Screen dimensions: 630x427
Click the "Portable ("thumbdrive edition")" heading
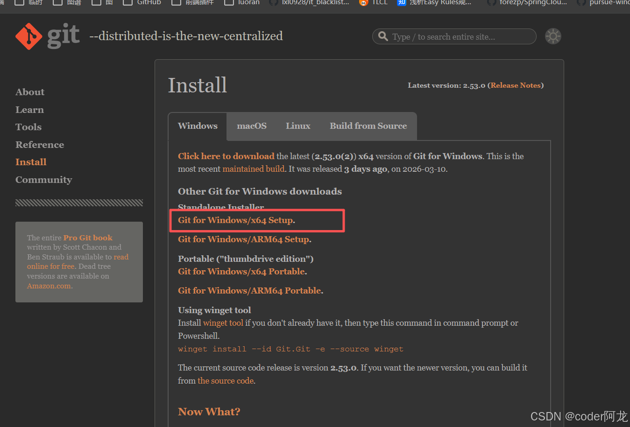point(246,259)
